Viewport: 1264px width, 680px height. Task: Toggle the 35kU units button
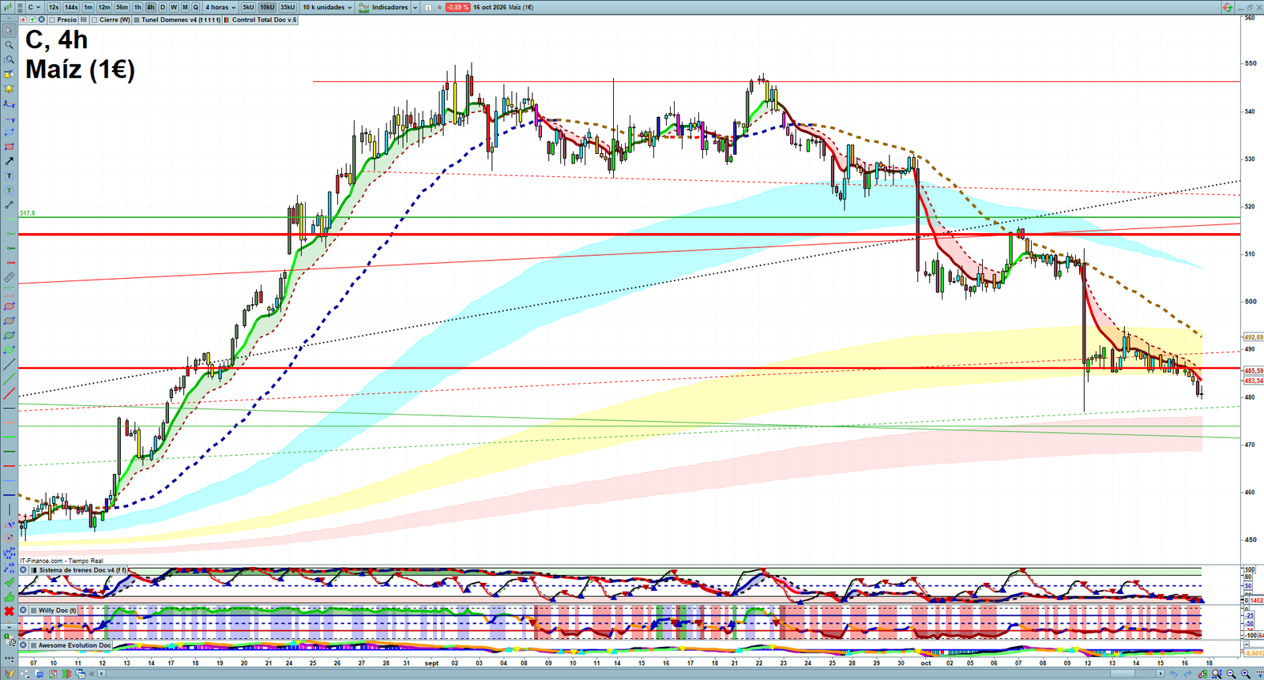click(x=288, y=7)
